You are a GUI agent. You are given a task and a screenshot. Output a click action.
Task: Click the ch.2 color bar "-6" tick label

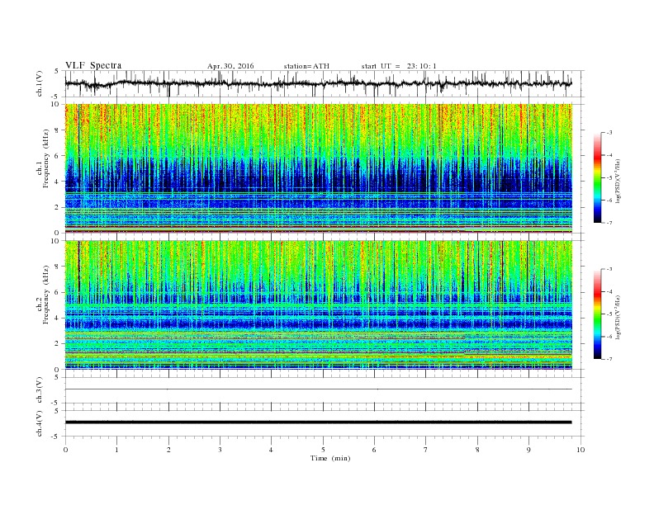(609, 337)
